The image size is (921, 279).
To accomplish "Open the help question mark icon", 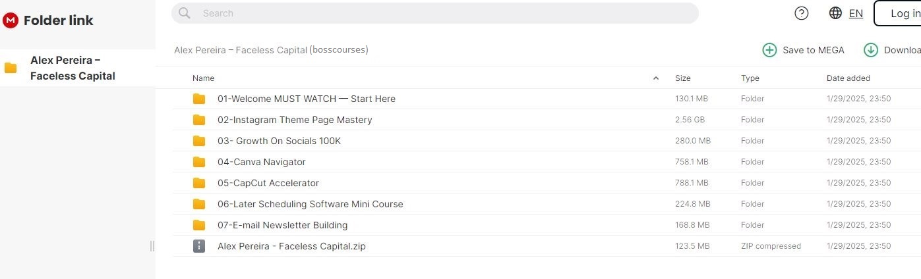I will (x=802, y=13).
